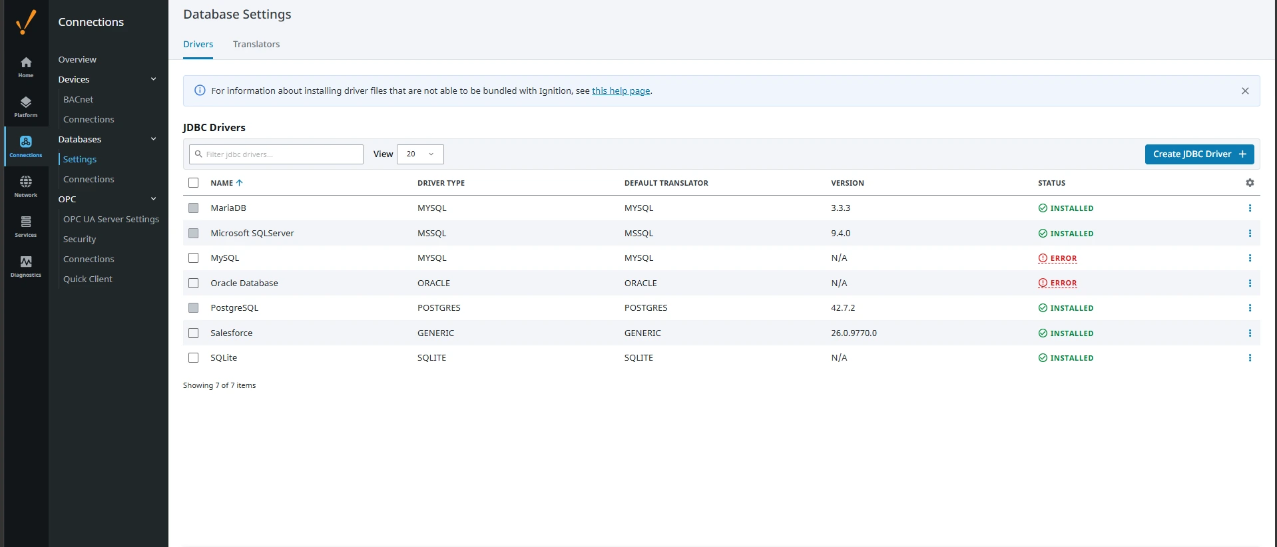Click the Oracle Database ERROR status
Viewport: 1277px width, 547px height.
coord(1057,283)
